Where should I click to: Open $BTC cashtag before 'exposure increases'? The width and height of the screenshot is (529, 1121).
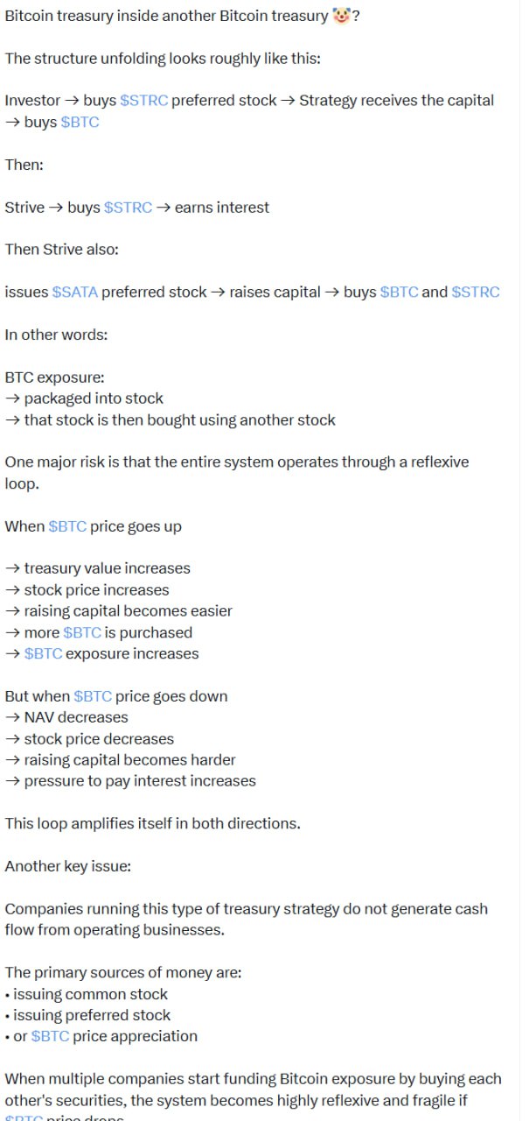click(x=44, y=653)
